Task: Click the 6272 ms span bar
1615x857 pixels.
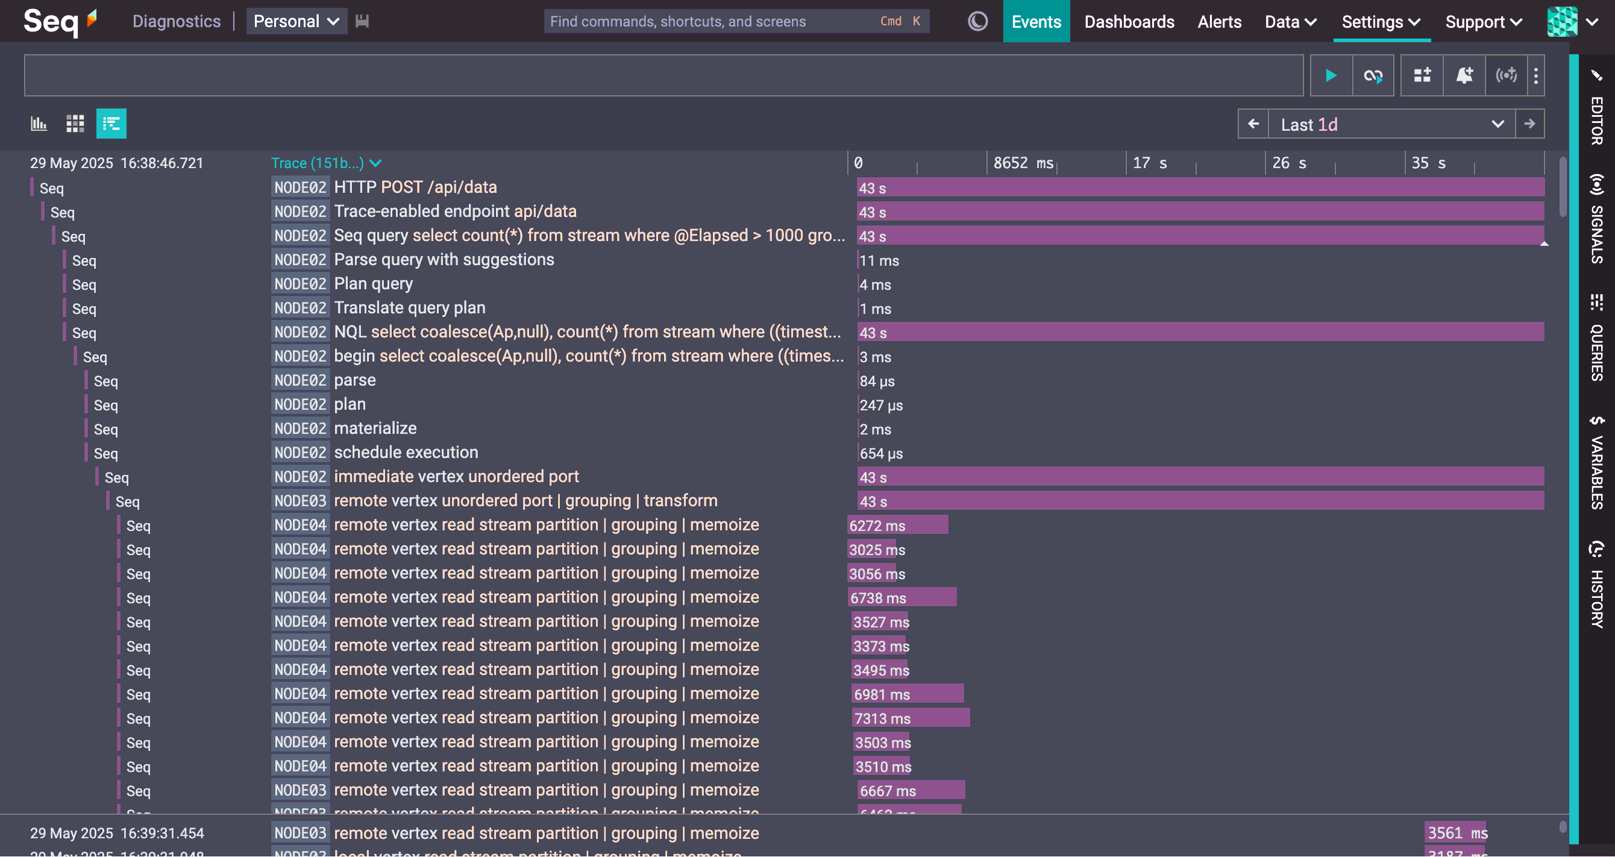Action: click(x=898, y=526)
